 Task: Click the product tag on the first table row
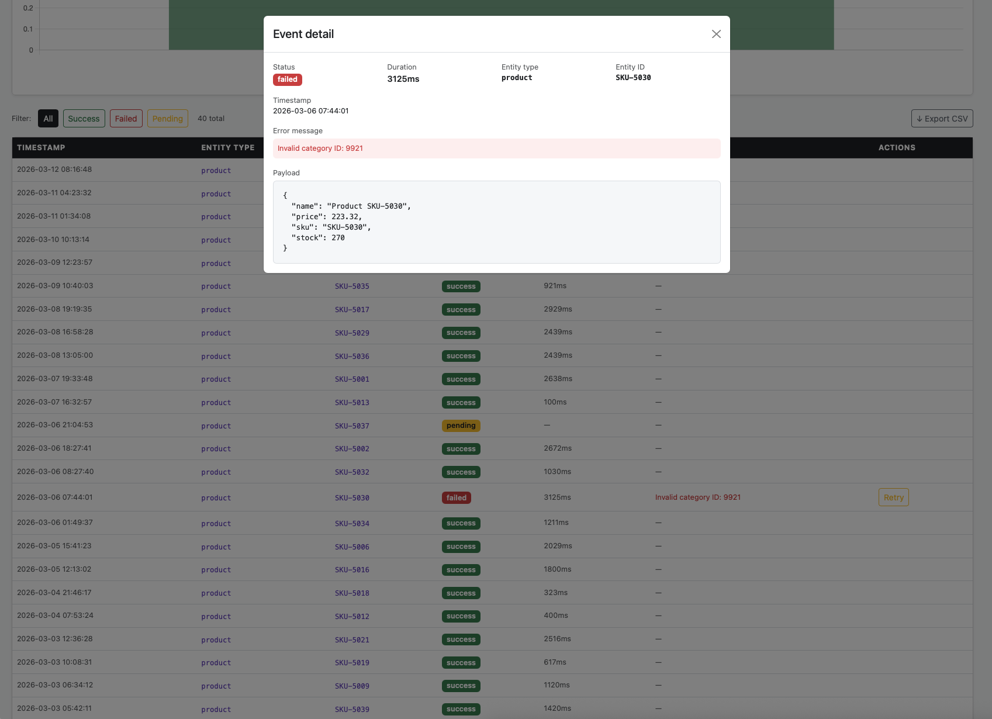pos(216,170)
